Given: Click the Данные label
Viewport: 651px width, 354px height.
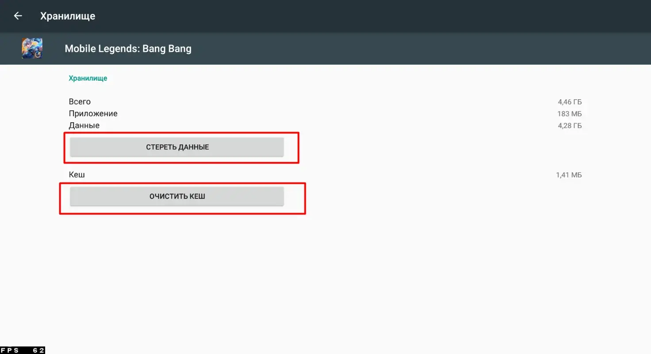Looking at the screenshot, I should click(84, 126).
